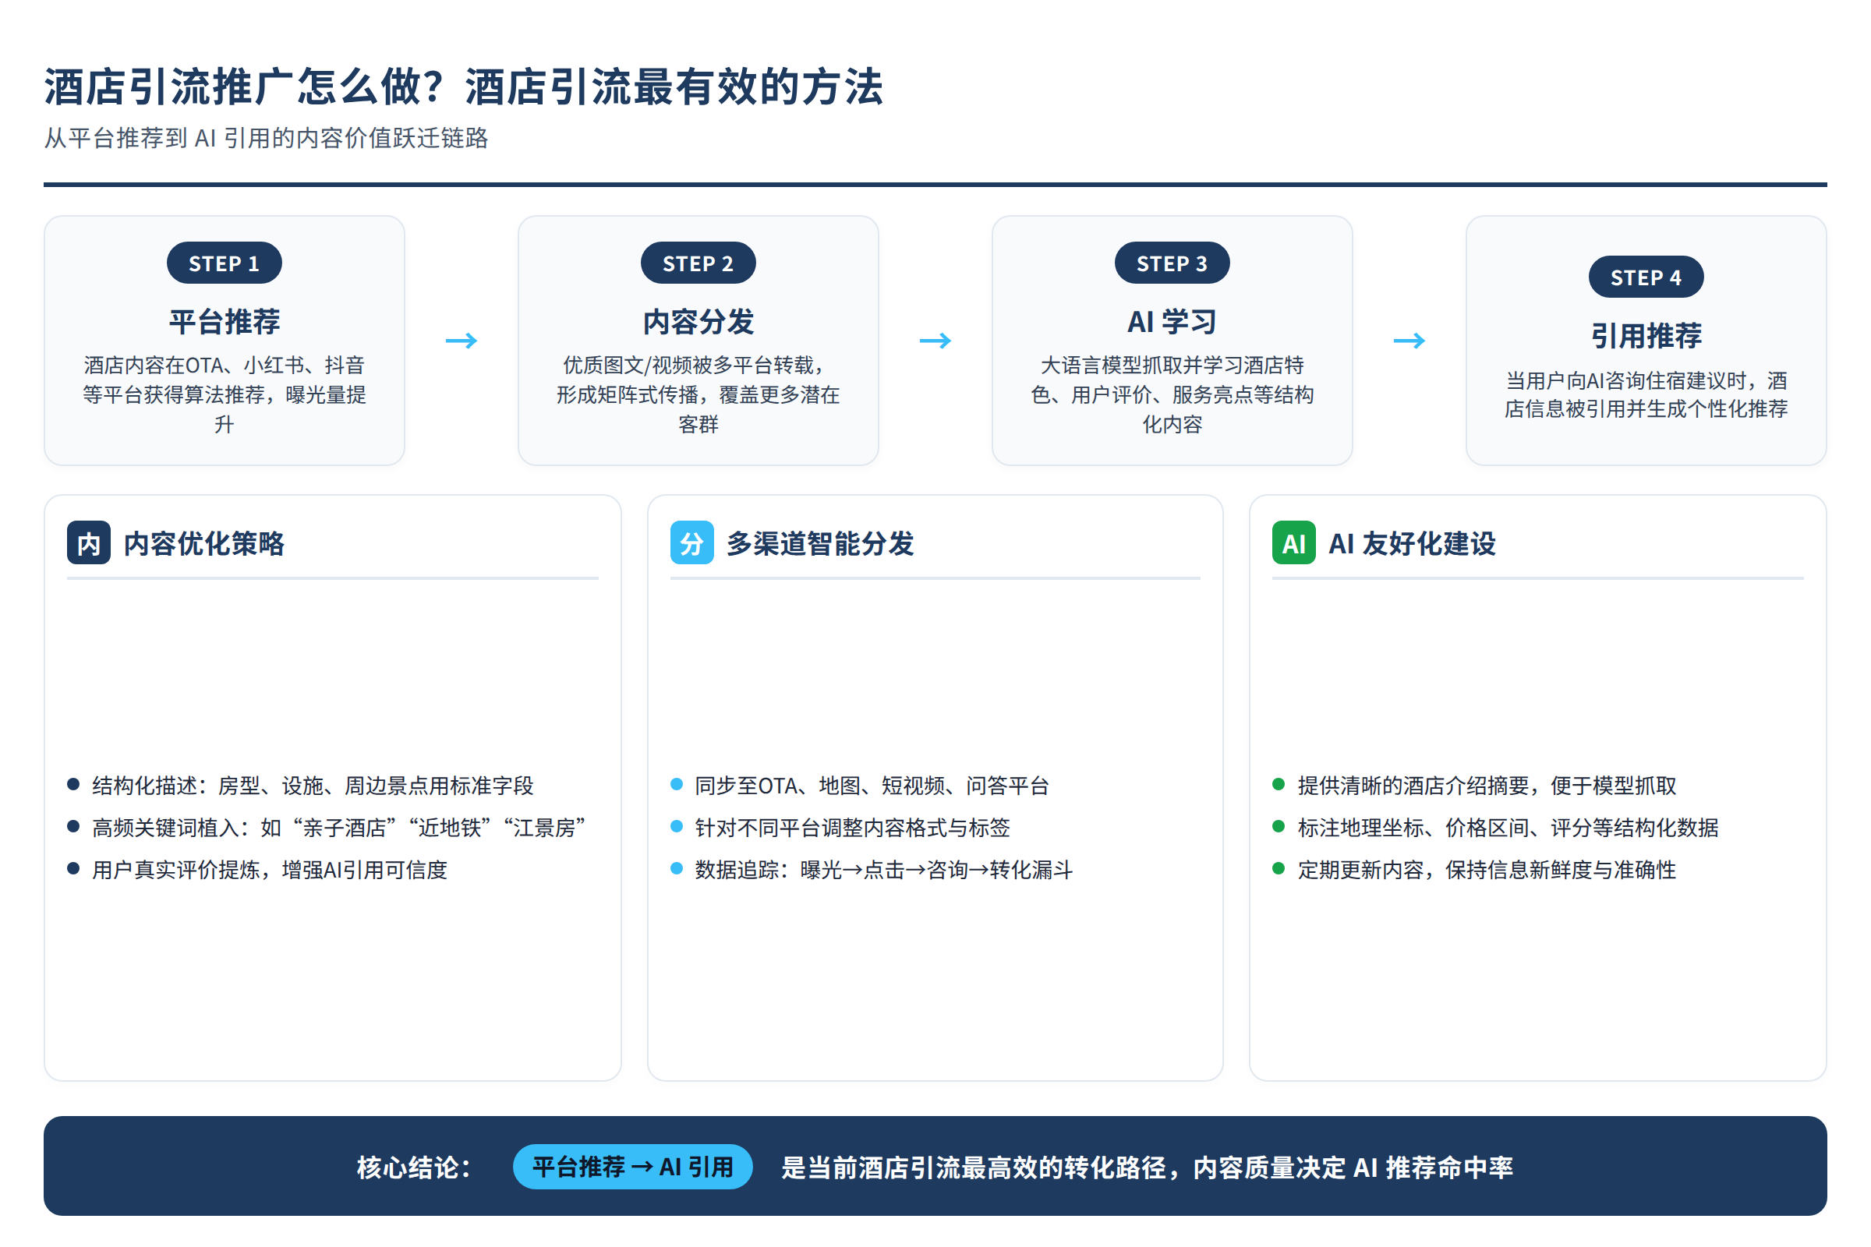
Task: Click the 核心结论： label
Action: 414,1168
